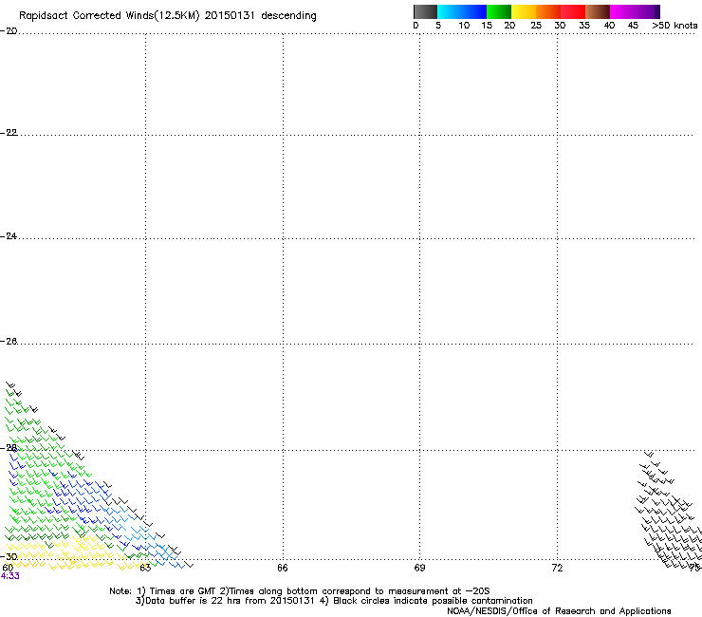Click the longitude label 69
Screen dimensions: 702x617
(419, 569)
